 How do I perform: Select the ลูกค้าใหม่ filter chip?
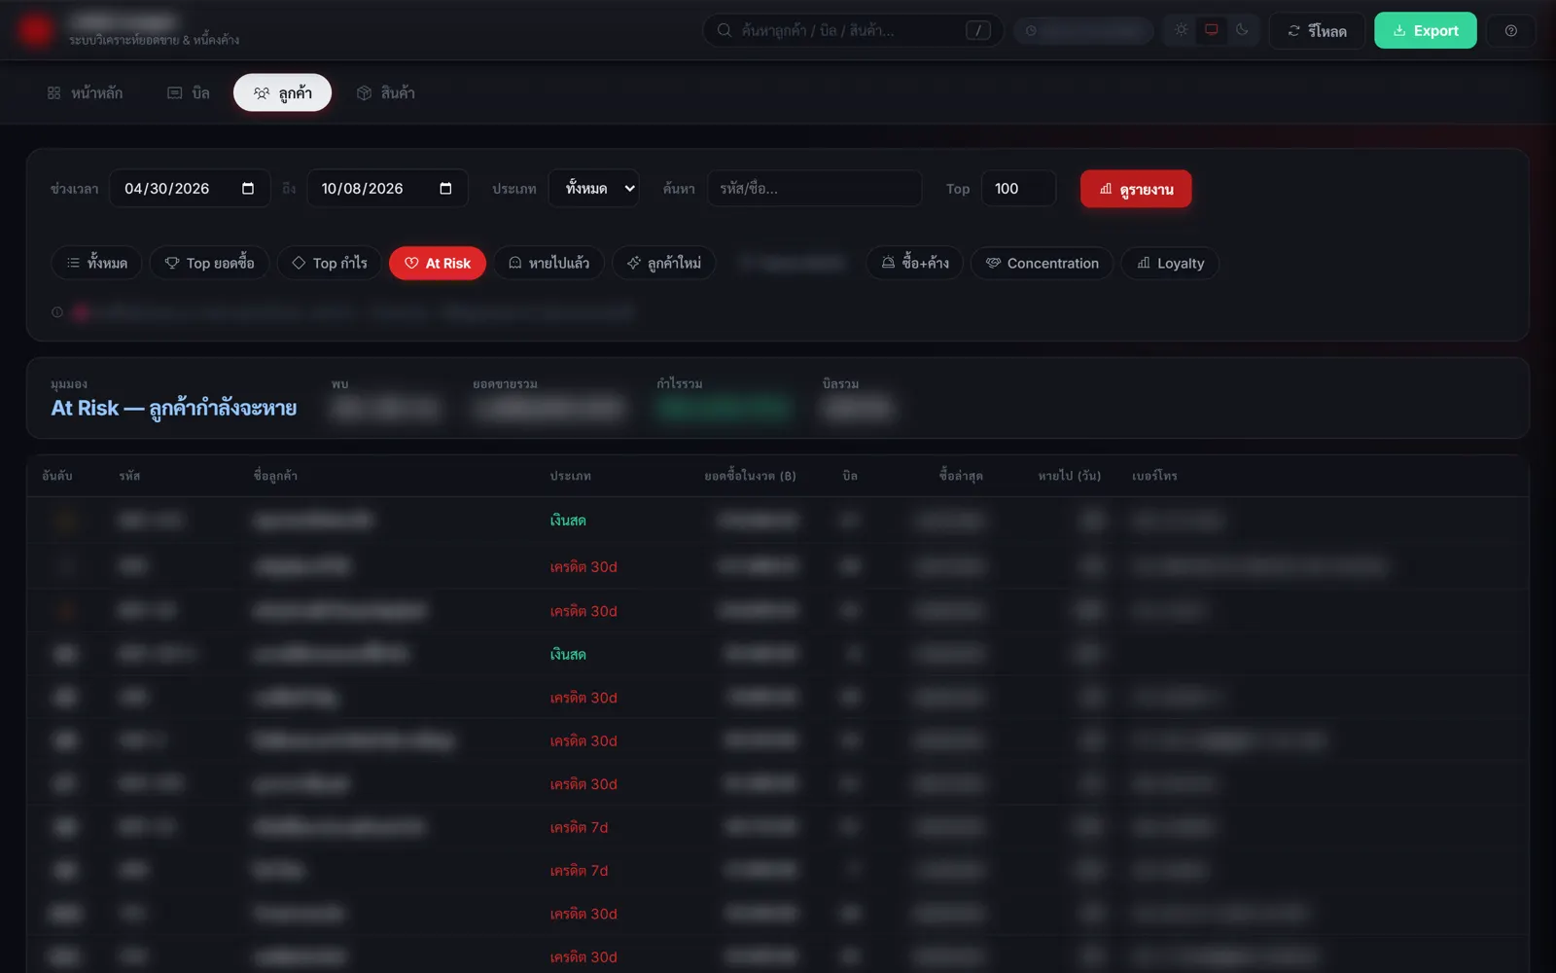(664, 263)
